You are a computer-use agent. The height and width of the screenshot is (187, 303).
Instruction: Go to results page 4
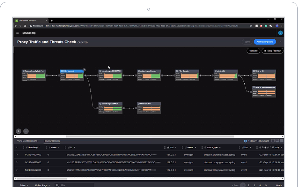point(260,185)
